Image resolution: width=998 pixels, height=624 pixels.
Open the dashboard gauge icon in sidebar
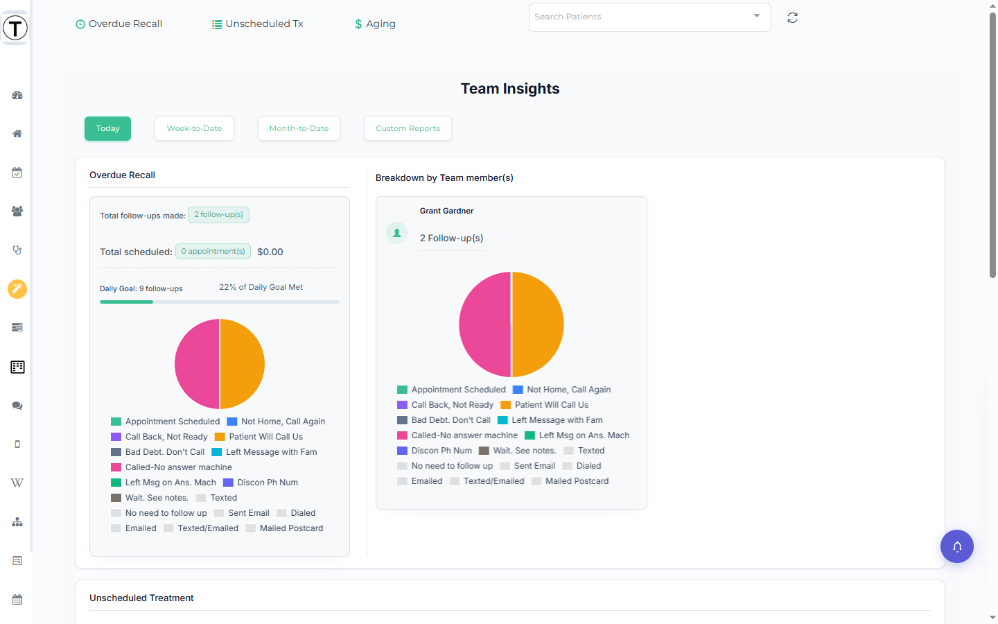point(17,95)
